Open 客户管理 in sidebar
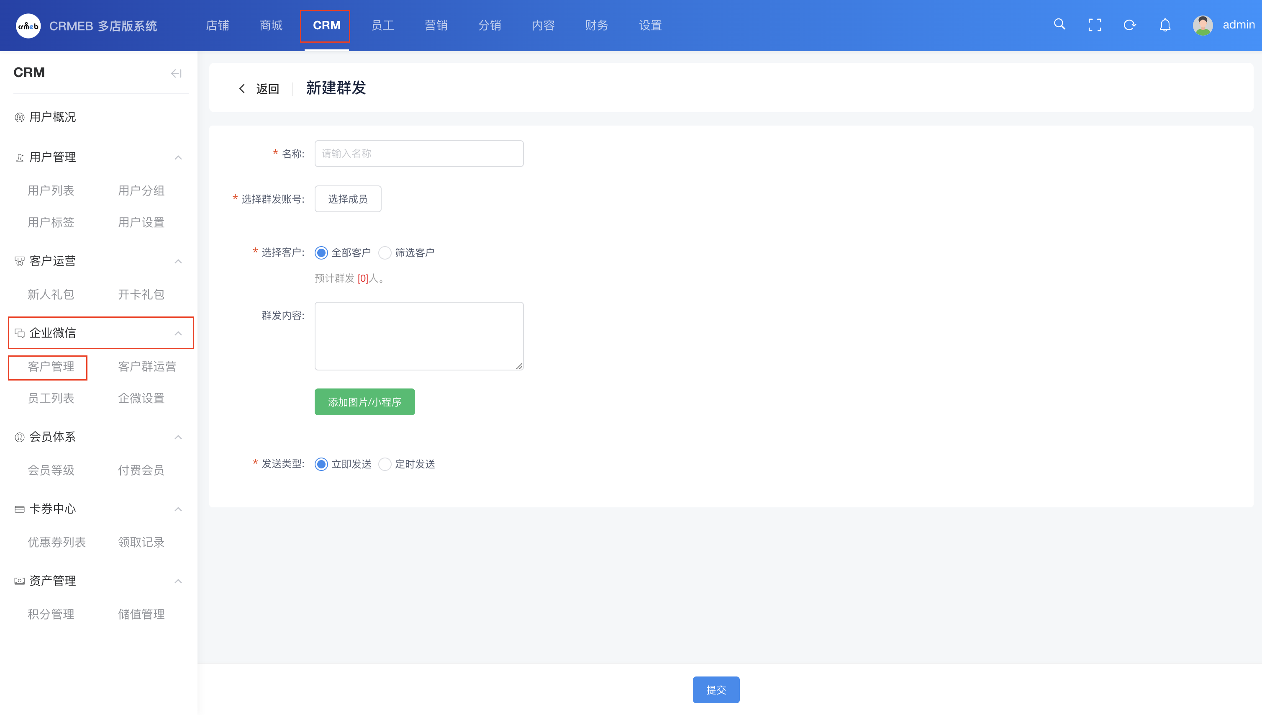 [51, 367]
